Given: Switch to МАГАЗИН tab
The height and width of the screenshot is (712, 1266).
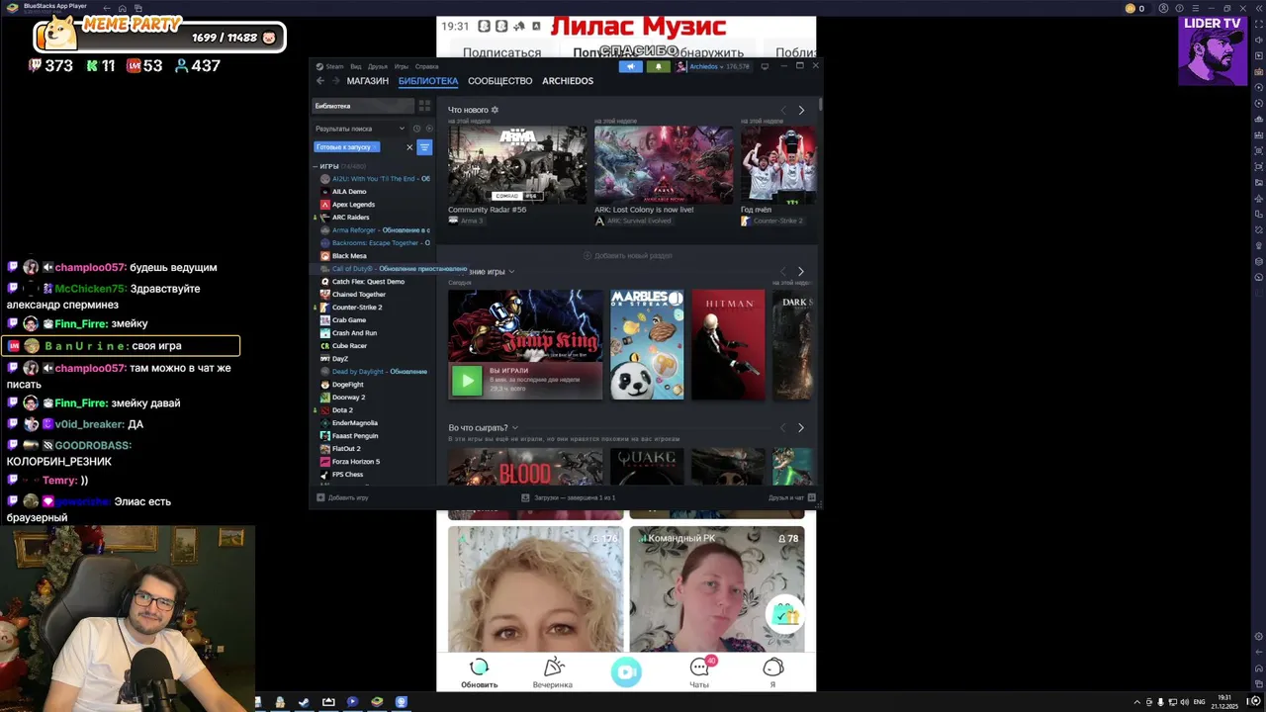Looking at the screenshot, I should tap(368, 81).
